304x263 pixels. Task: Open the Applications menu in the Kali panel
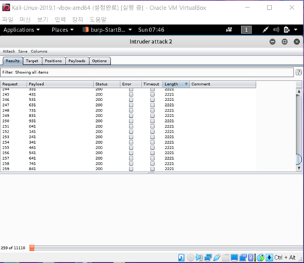[22, 30]
